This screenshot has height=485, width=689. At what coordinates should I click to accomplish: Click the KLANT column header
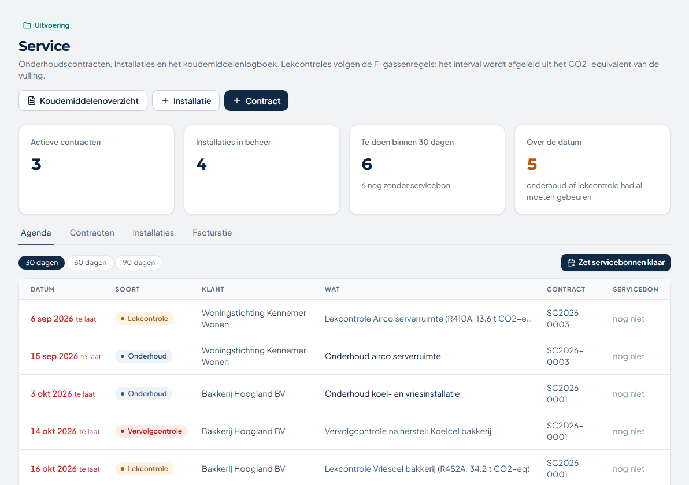pyautogui.click(x=213, y=289)
